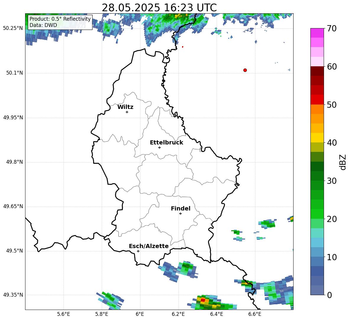Click the 49.35°N latitude tick label

click(x=13, y=295)
